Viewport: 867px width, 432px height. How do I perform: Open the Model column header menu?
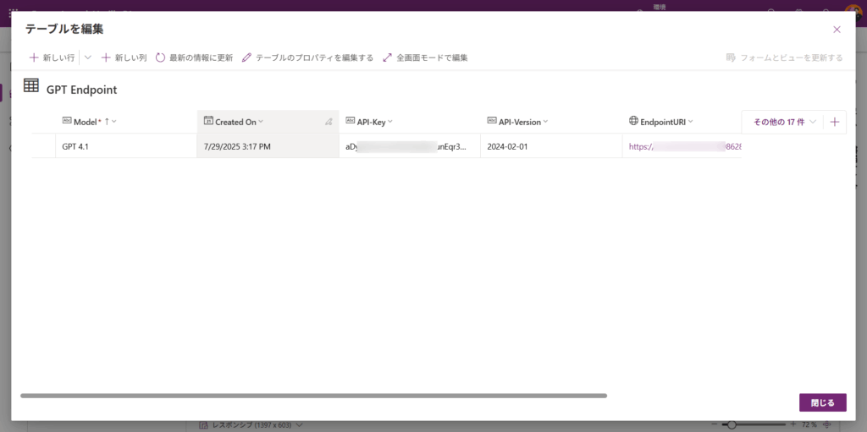(114, 122)
